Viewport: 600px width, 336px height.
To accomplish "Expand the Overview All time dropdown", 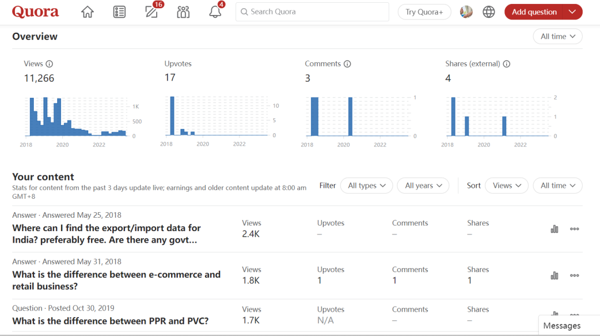I will (557, 37).
